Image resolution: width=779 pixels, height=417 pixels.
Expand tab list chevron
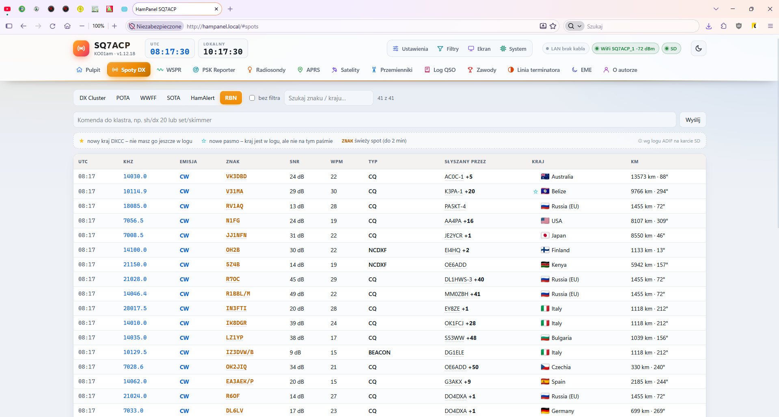coord(716,9)
